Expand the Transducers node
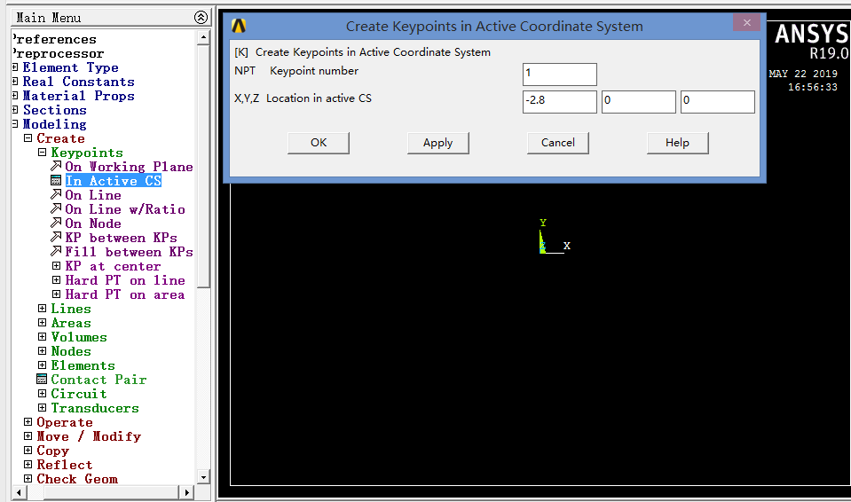851x502 pixels. 43,408
